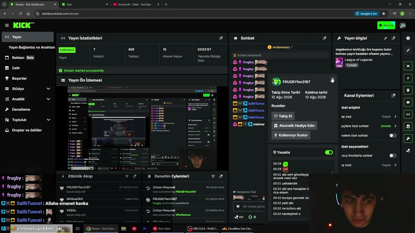Open File Explorer from the taskbar
Viewport: 415px width, 233px height.
(x=124, y=228)
